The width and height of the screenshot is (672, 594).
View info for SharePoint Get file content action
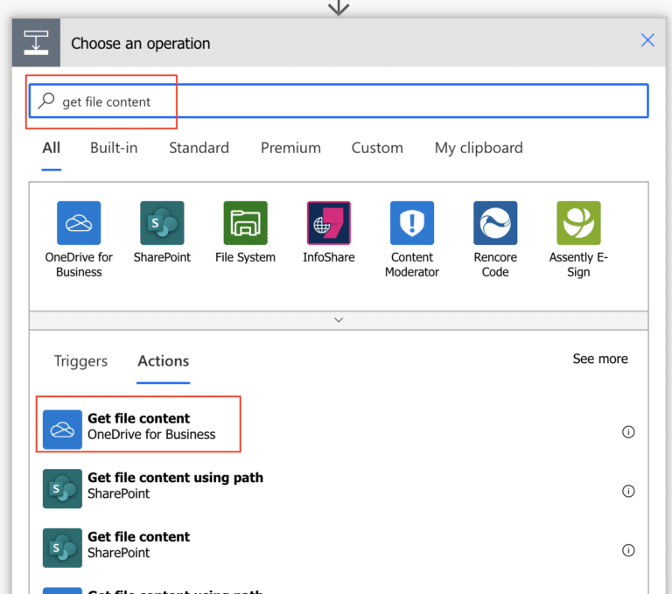[628, 550]
